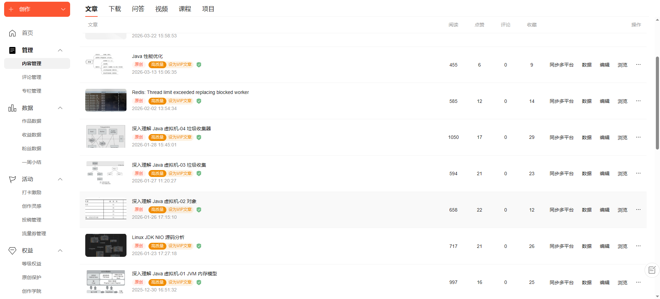Click the home icon in sidebar
660x299 pixels.
point(12,33)
